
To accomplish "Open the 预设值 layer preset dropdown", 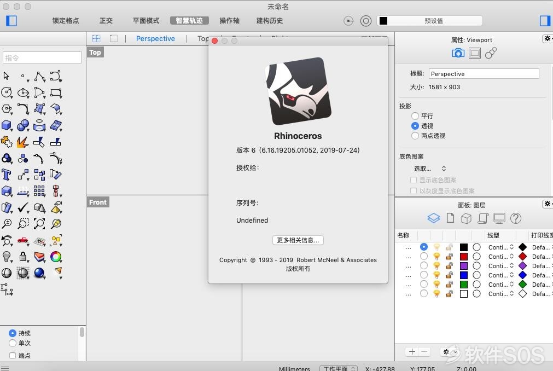I will 429,21.
